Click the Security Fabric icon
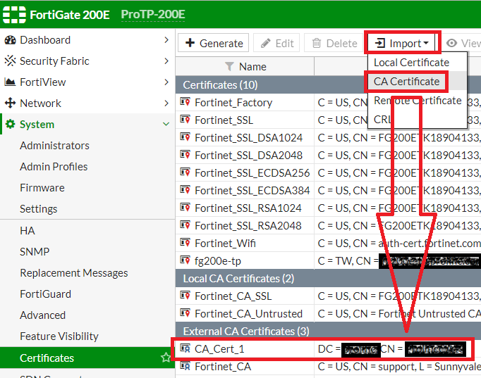Viewport: 481px width, 378px height. tap(10, 61)
